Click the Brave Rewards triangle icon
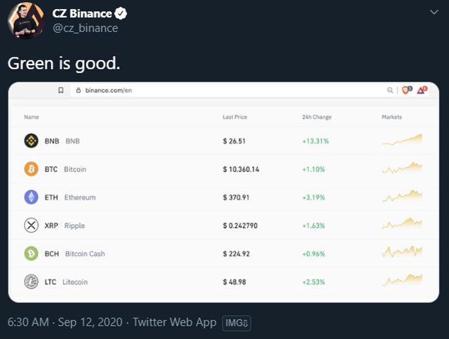This screenshot has width=449, height=339. (422, 90)
